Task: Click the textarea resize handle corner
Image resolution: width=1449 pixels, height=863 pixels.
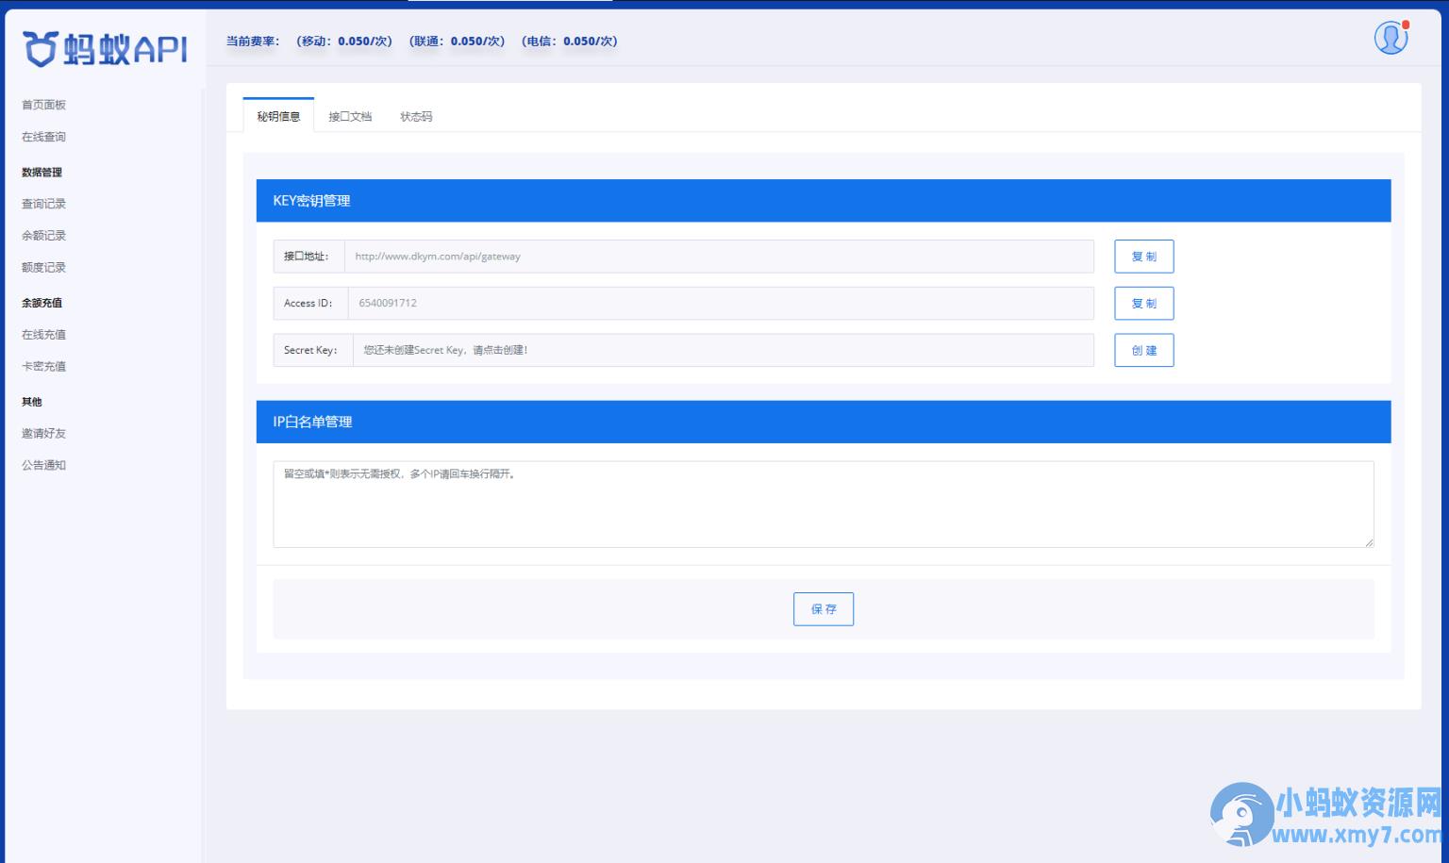Action: click(x=1369, y=542)
